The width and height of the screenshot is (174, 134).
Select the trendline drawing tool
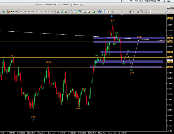[x=126, y=11]
